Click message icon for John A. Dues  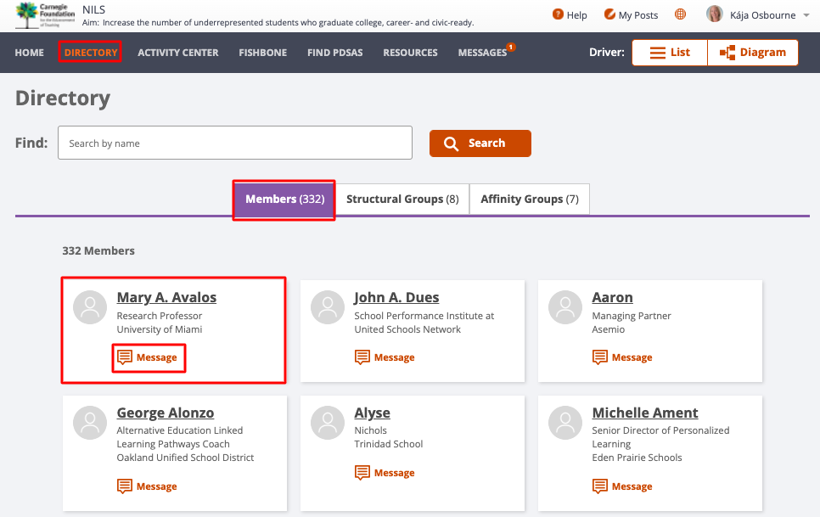(362, 357)
